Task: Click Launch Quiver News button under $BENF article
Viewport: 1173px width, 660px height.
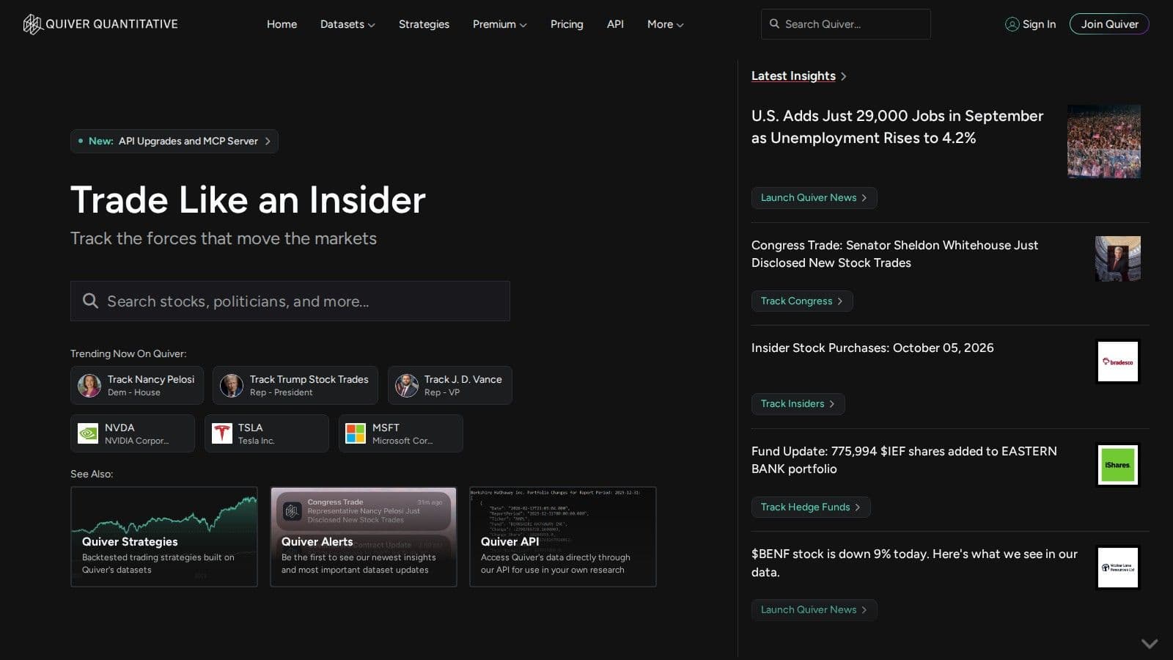Action: 814,610
